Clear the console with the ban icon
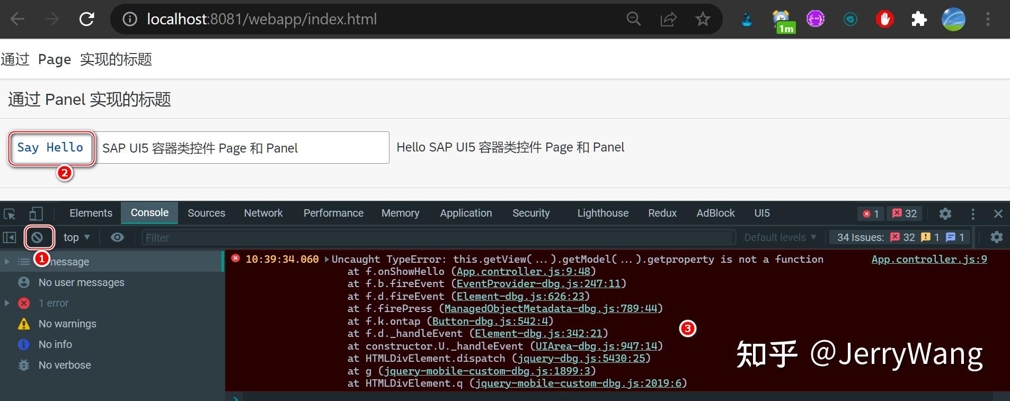 (37, 237)
